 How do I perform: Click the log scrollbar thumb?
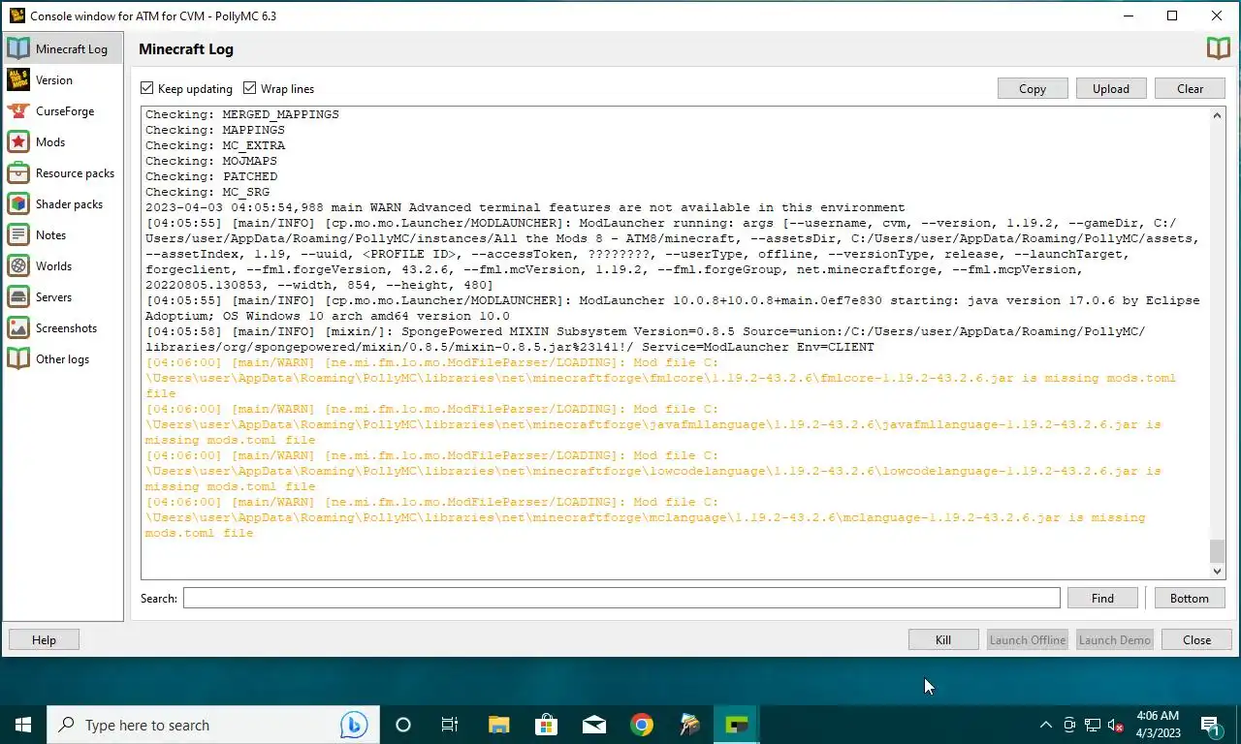[x=1217, y=550]
